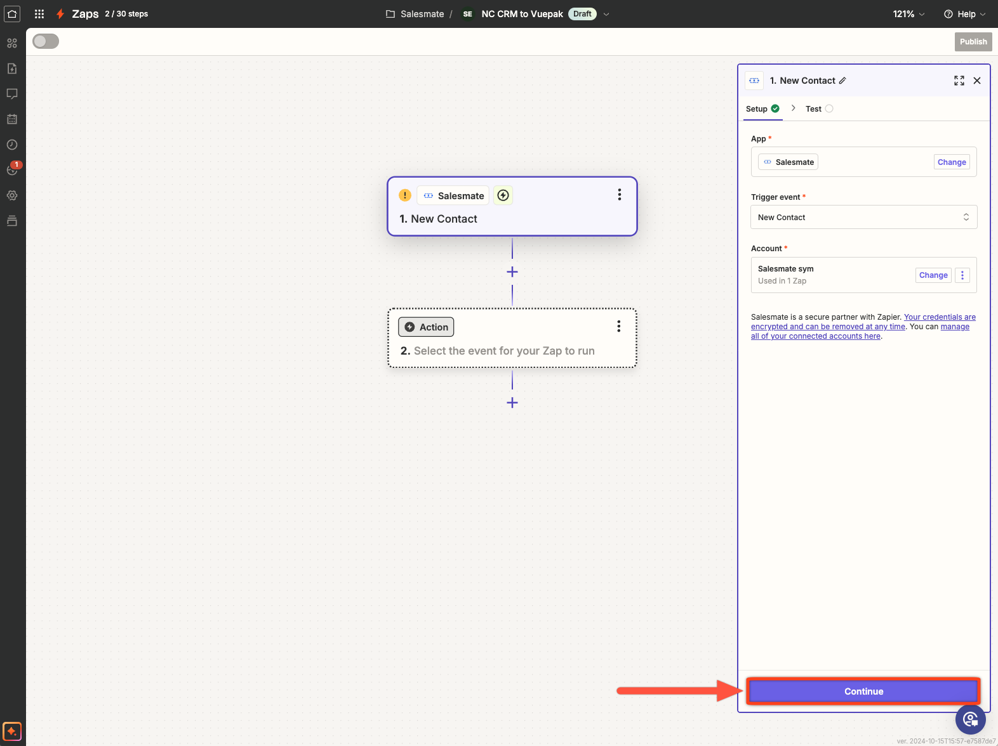Viewport: 998px width, 746px height.
Task: Open the Help menu
Action: tap(965, 14)
